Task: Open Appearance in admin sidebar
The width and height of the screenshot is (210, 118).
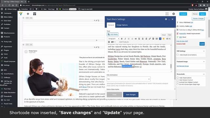Action: pyautogui.click(x=8, y=47)
